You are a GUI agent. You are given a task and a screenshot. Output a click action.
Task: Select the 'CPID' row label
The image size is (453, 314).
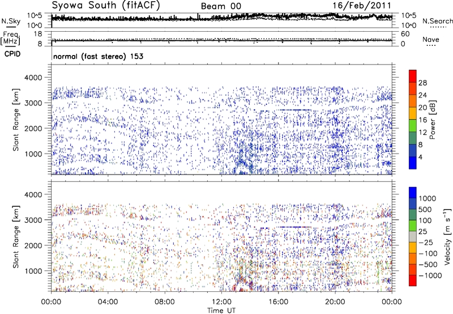click(12, 54)
